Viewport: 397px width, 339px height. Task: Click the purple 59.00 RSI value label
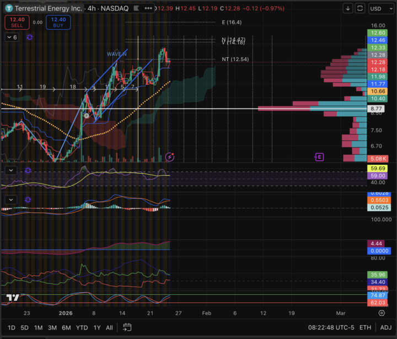point(378,176)
